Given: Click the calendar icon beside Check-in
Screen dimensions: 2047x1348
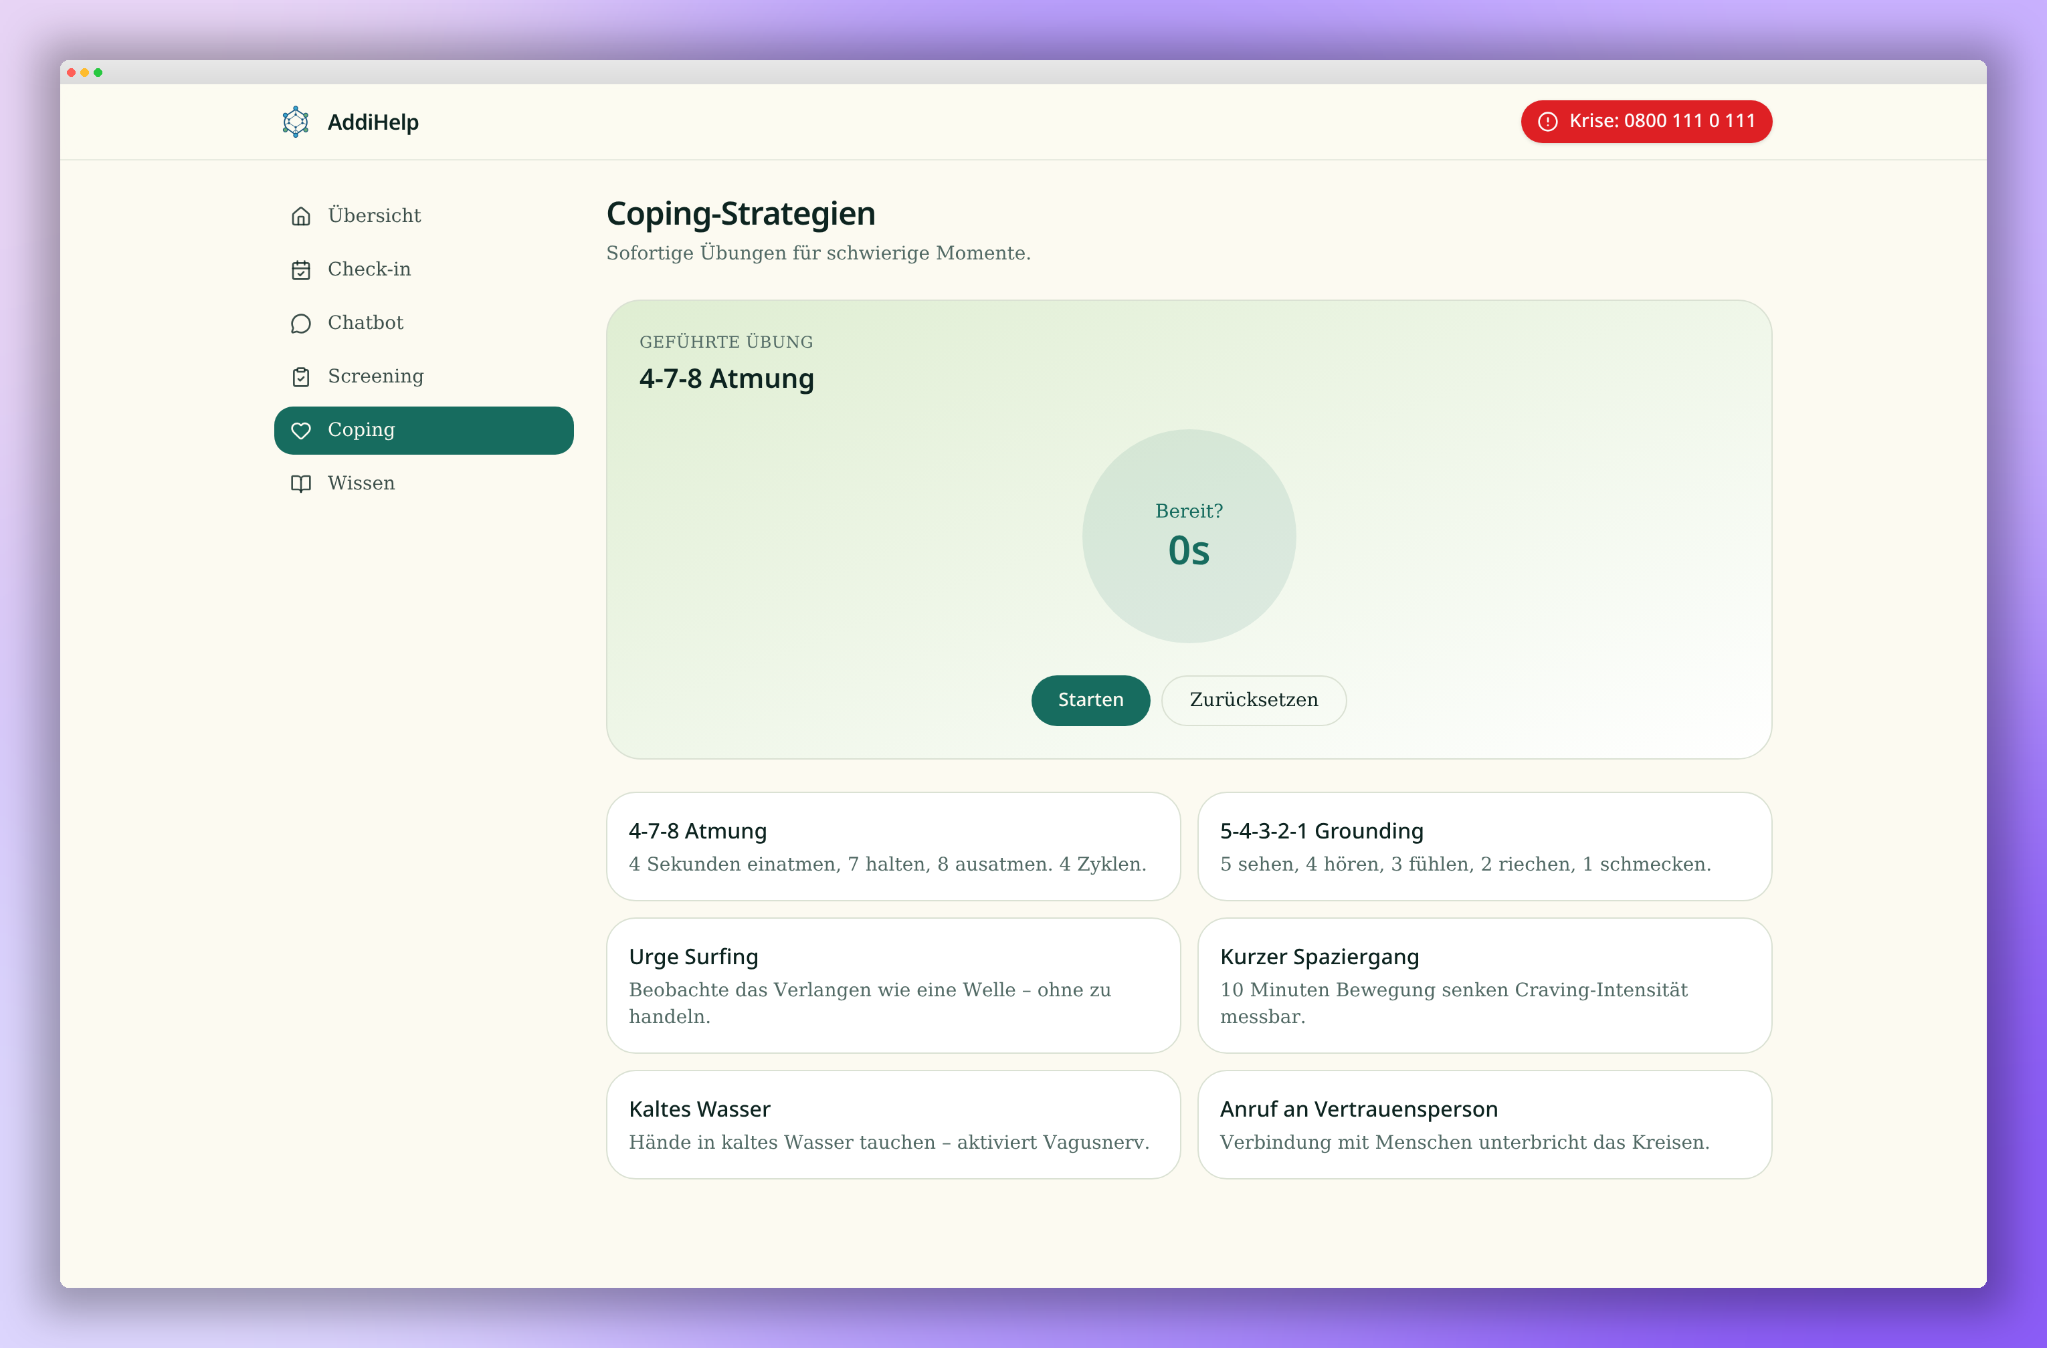Looking at the screenshot, I should 300,270.
